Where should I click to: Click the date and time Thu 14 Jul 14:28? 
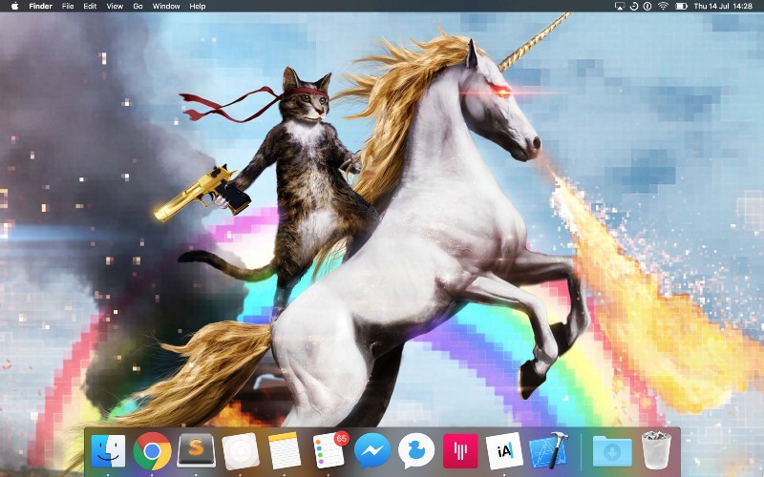pos(723,6)
